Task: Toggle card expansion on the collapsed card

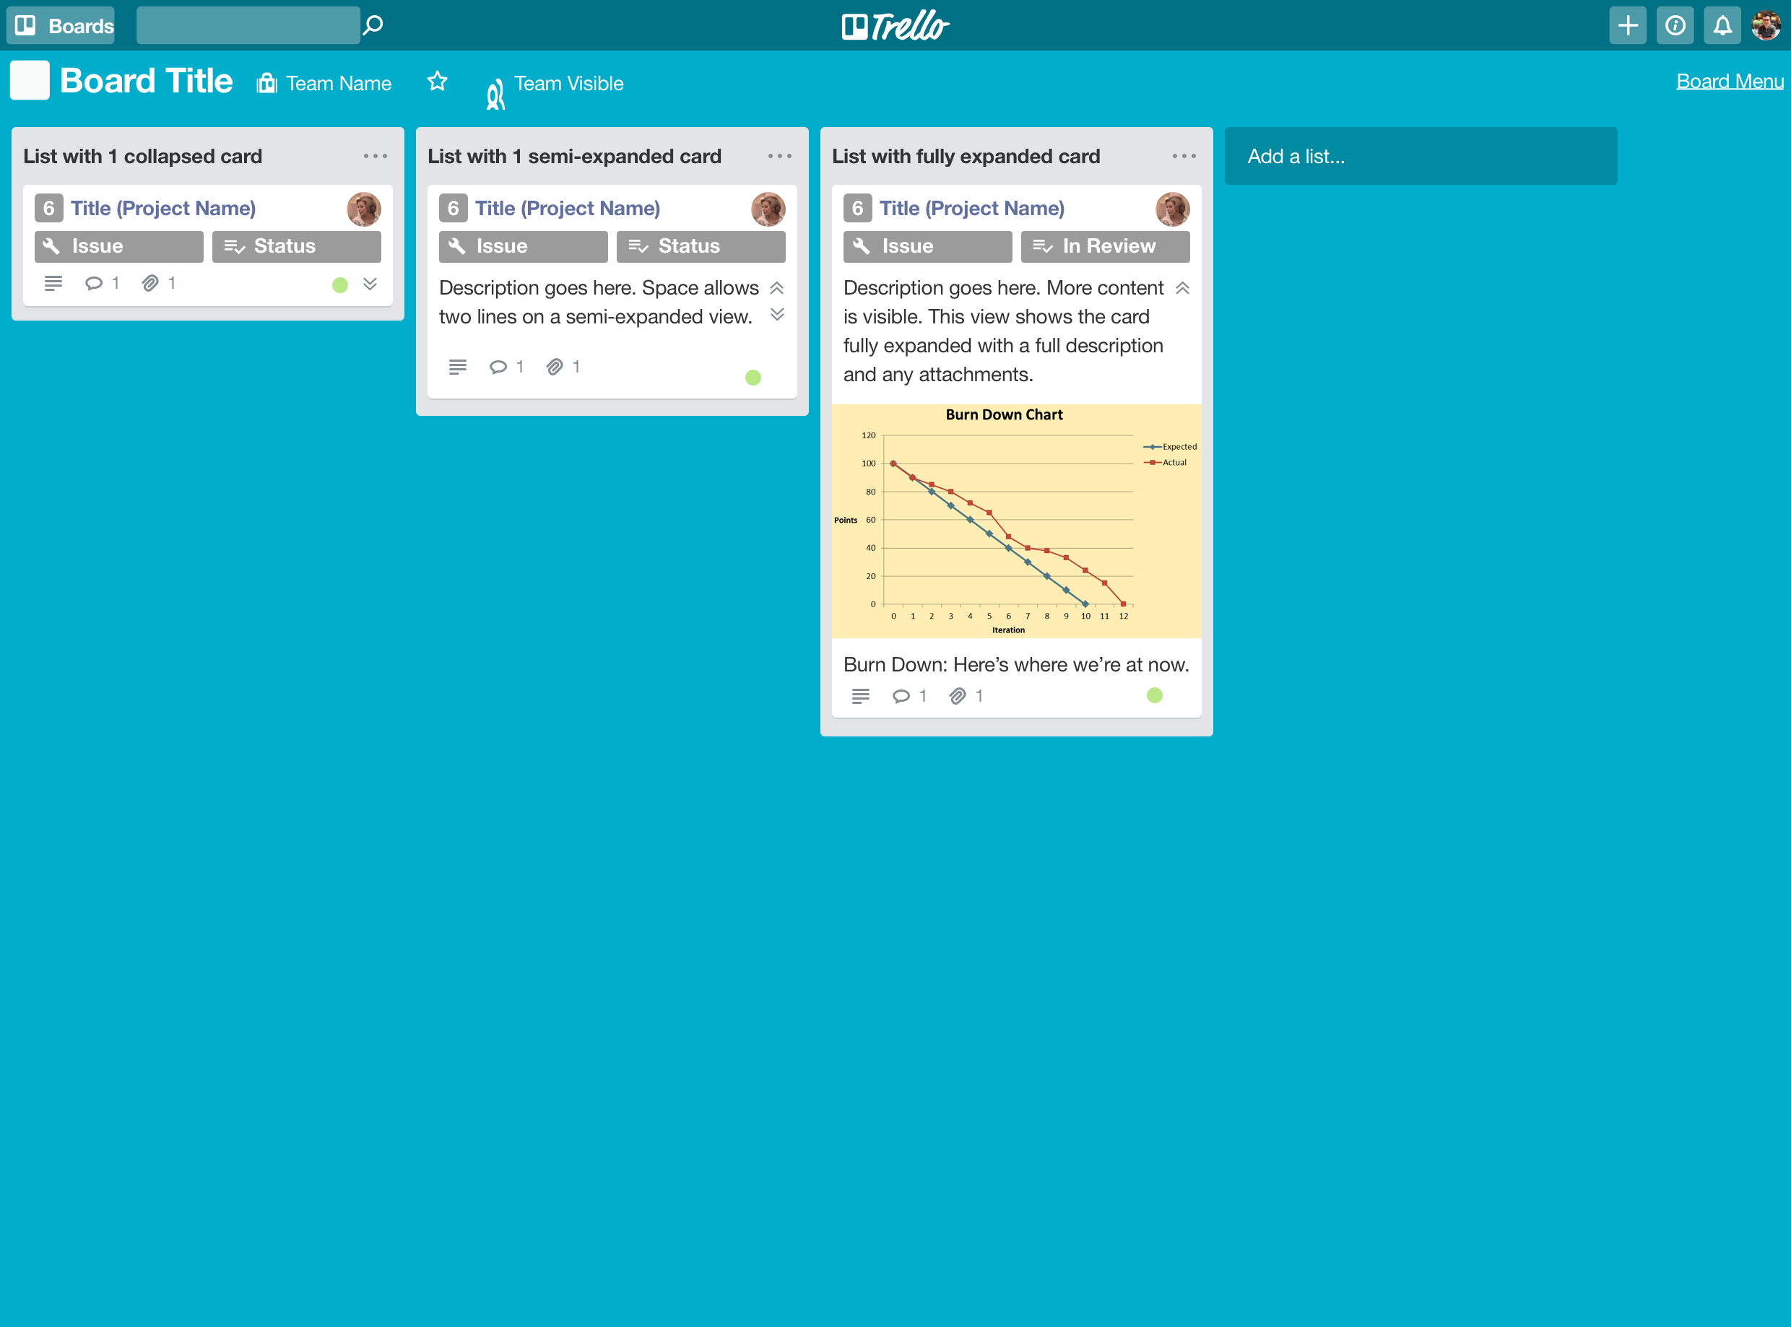Action: coord(369,283)
